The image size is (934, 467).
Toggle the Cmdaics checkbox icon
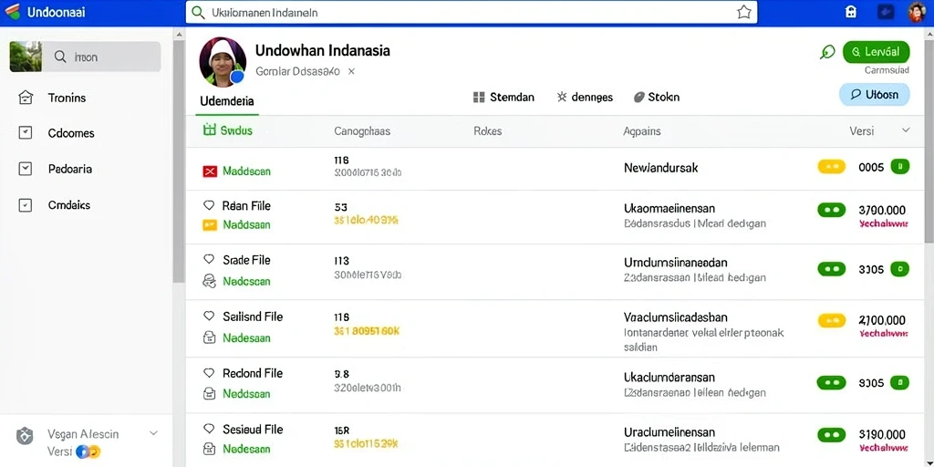[25, 205]
